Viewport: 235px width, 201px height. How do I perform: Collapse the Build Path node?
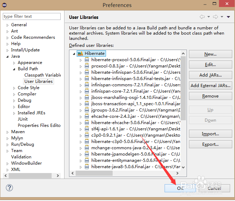pyautogui.click(x=14, y=69)
